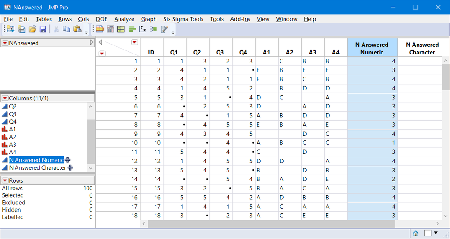Image resolution: width=450 pixels, height=239 pixels.
Task: Click the Open file folder icon
Action: point(32,29)
